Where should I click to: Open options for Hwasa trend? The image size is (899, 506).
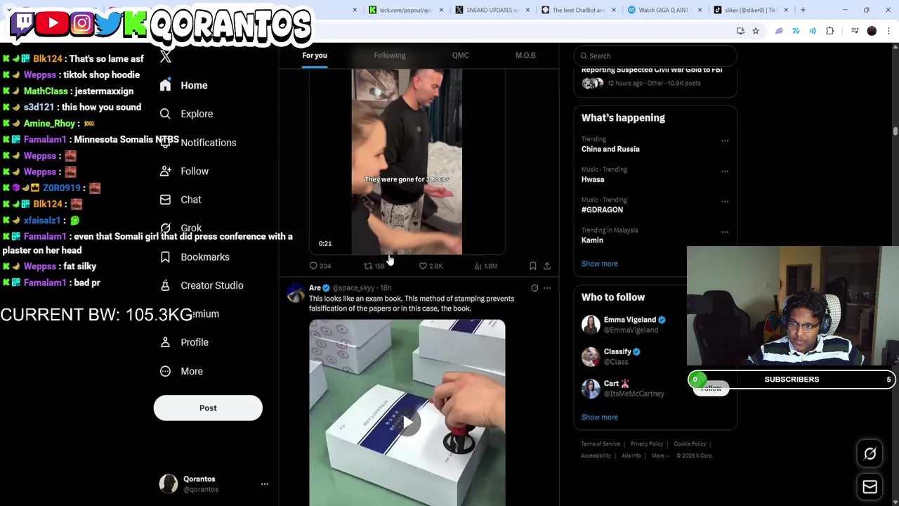(x=725, y=171)
